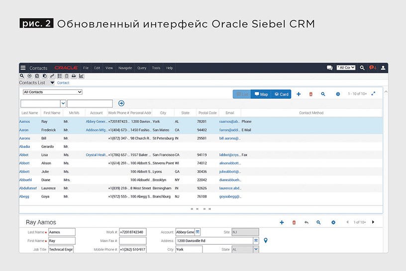Delete record with list trash icon
Screen dimensions: 406x271
(310, 94)
